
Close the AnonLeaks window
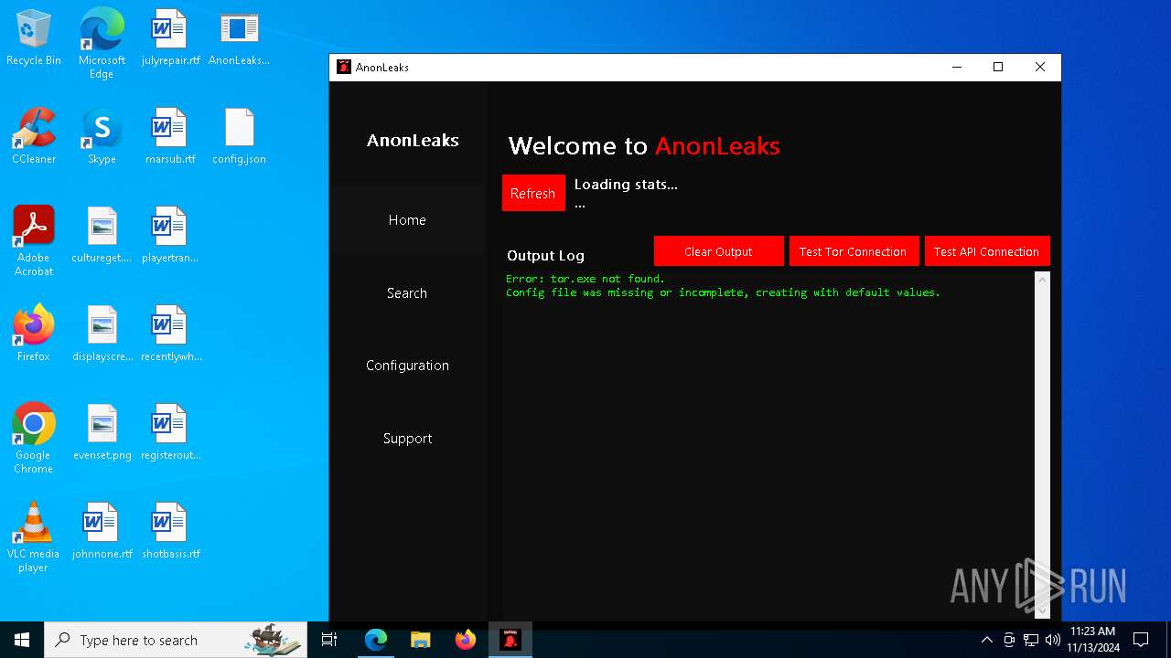click(x=1040, y=67)
